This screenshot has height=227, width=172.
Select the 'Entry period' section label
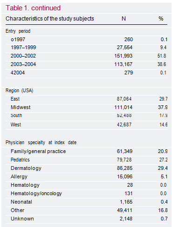[18, 31]
